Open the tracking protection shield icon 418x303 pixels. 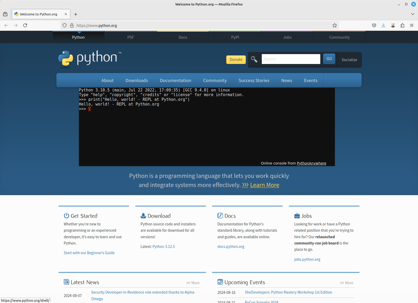click(x=64, y=25)
